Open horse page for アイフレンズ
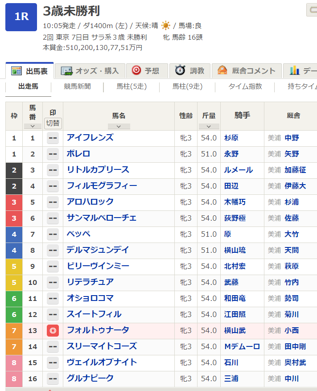 tap(90, 138)
